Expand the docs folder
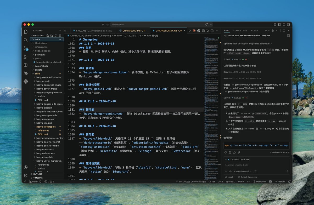Screen dimensions: 314x205 (x=47, y=39)
